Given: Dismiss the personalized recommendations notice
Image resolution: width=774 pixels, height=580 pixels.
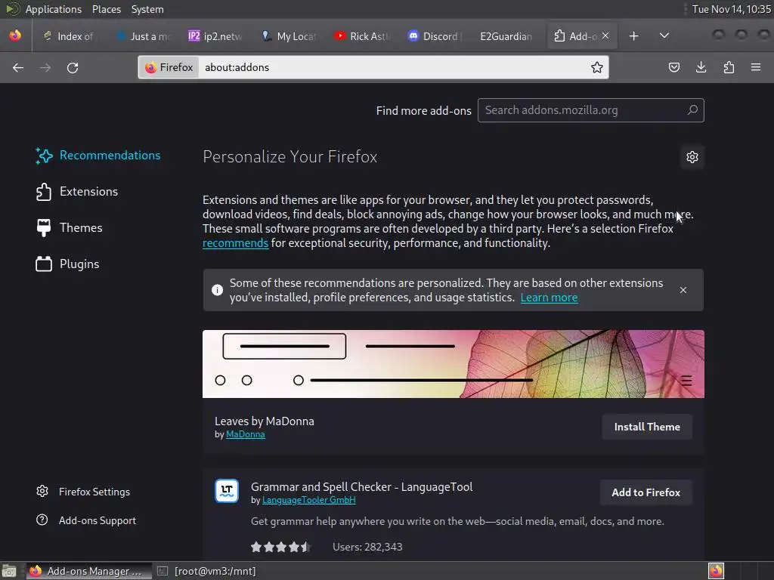Looking at the screenshot, I should click(683, 290).
